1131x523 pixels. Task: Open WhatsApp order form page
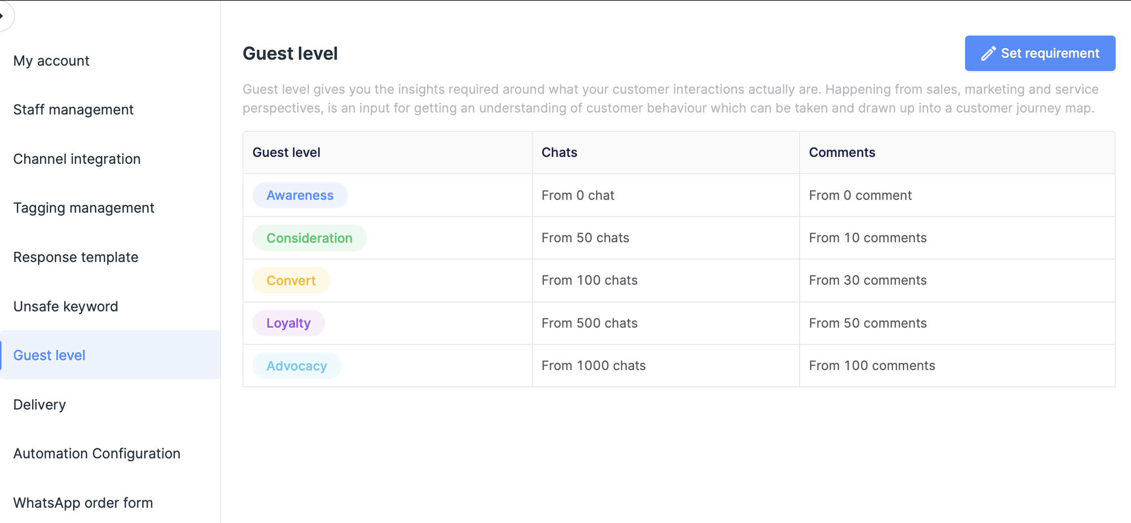click(x=83, y=503)
